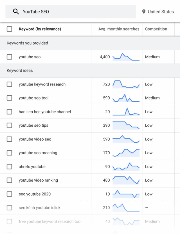Screen dimensions: 180x234
Task: Check the youtube seo keyword checkbox
Action: tap(10, 57)
